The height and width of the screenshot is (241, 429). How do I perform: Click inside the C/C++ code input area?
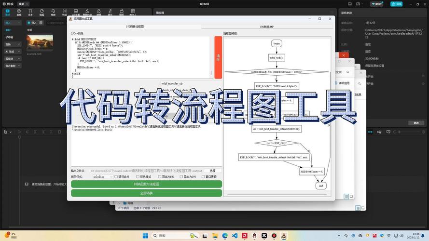(x=140, y=58)
